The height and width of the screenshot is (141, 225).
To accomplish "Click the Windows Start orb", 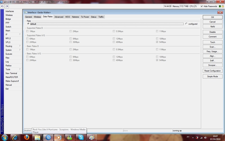I will tap(4, 138).
